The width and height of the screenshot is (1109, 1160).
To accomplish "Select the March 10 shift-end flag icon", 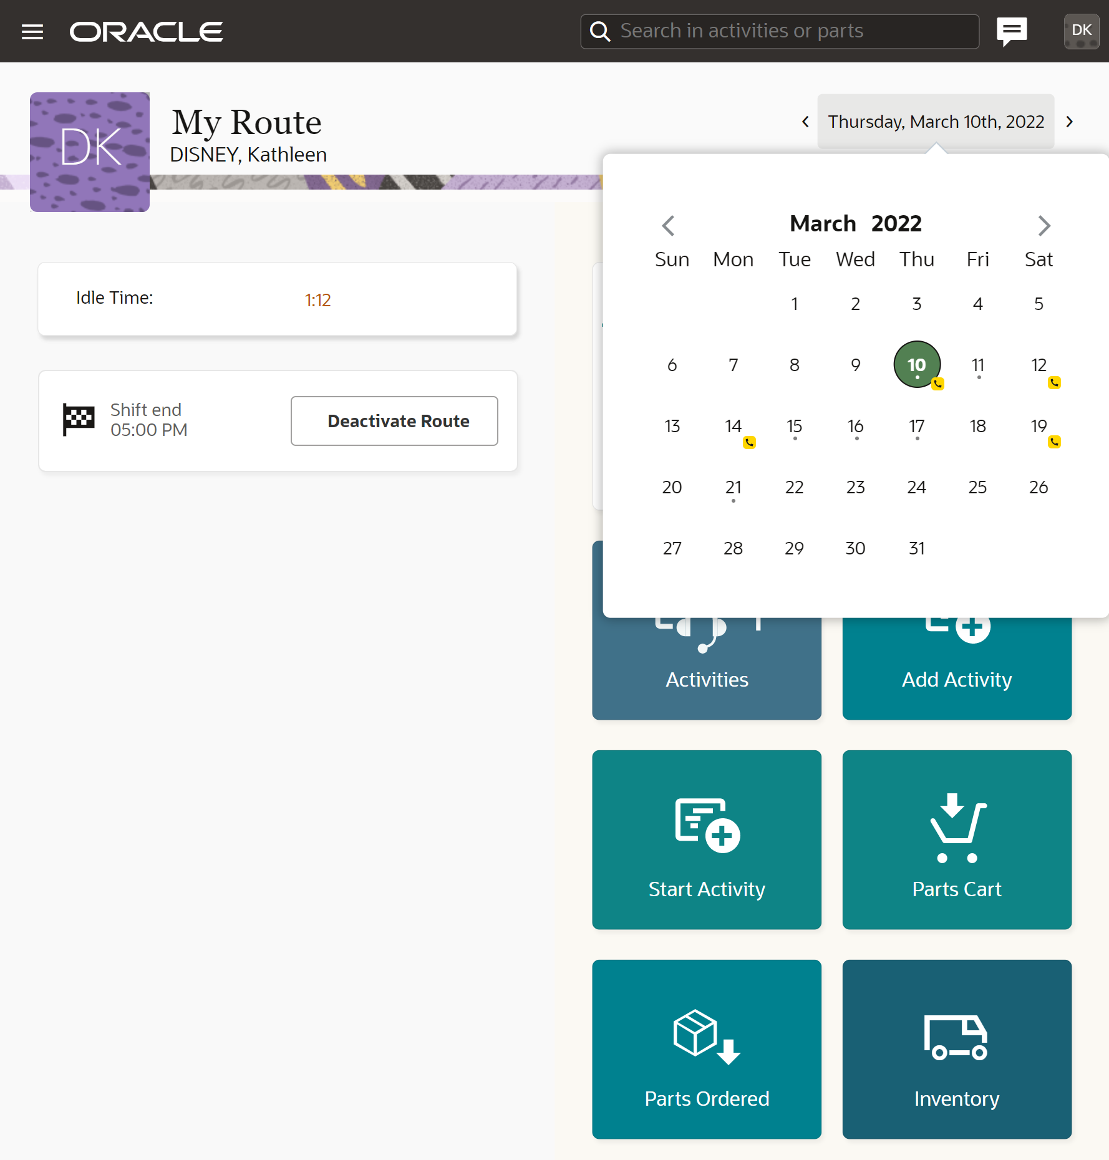I will pyautogui.click(x=80, y=418).
